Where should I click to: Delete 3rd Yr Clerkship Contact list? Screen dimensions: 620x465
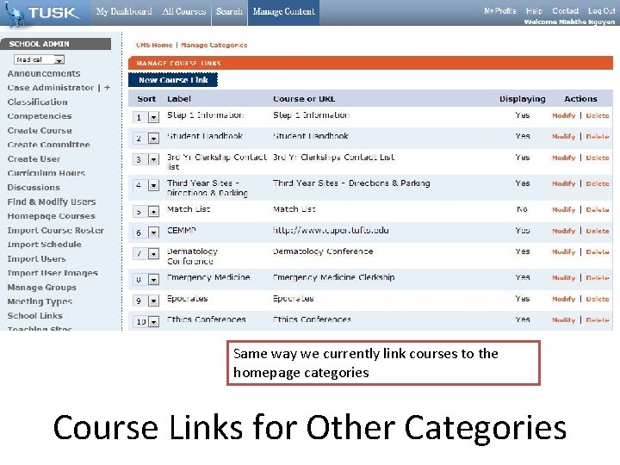point(598,158)
